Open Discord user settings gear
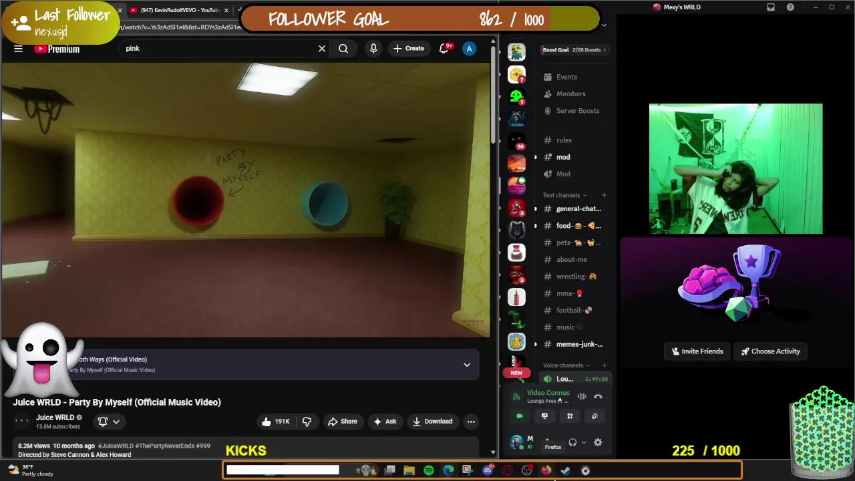Viewport: 855px width, 481px height. [598, 442]
